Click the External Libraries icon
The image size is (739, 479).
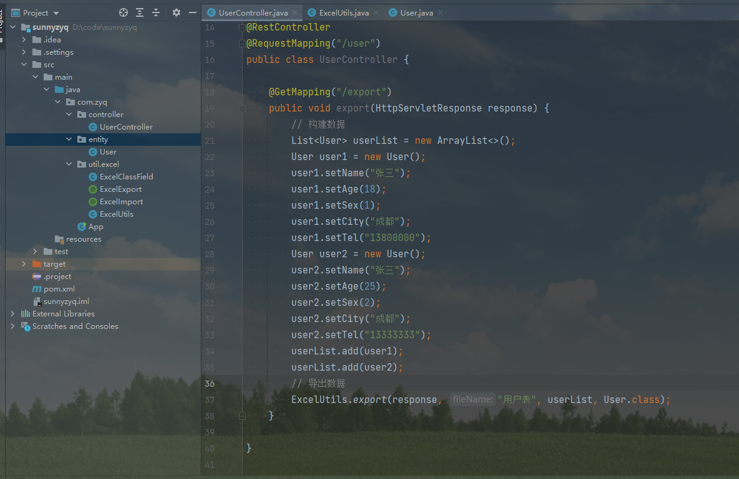pos(26,314)
